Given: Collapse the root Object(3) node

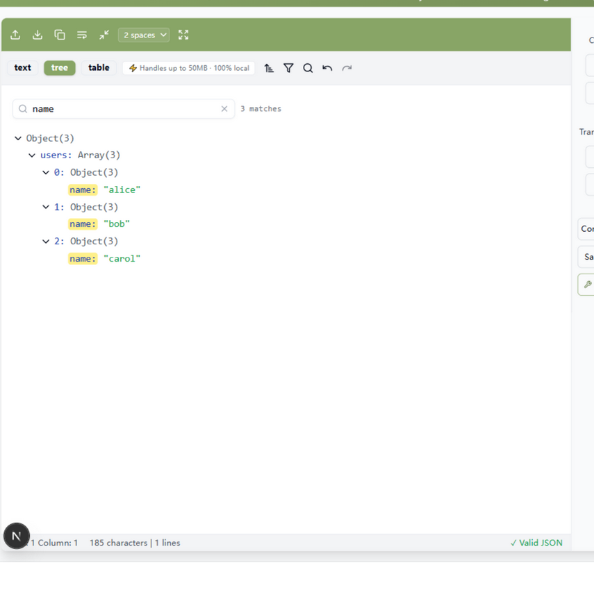Looking at the screenshot, I should (18, 138).
